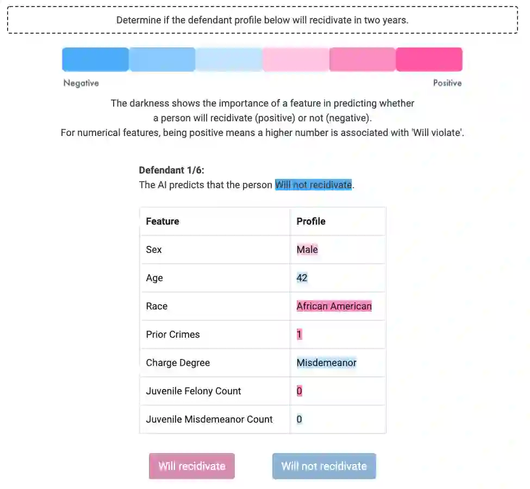Click the darkest pink legend swatch
The height and width of the screenshot is (489, 530).
[x=429, y=59]
